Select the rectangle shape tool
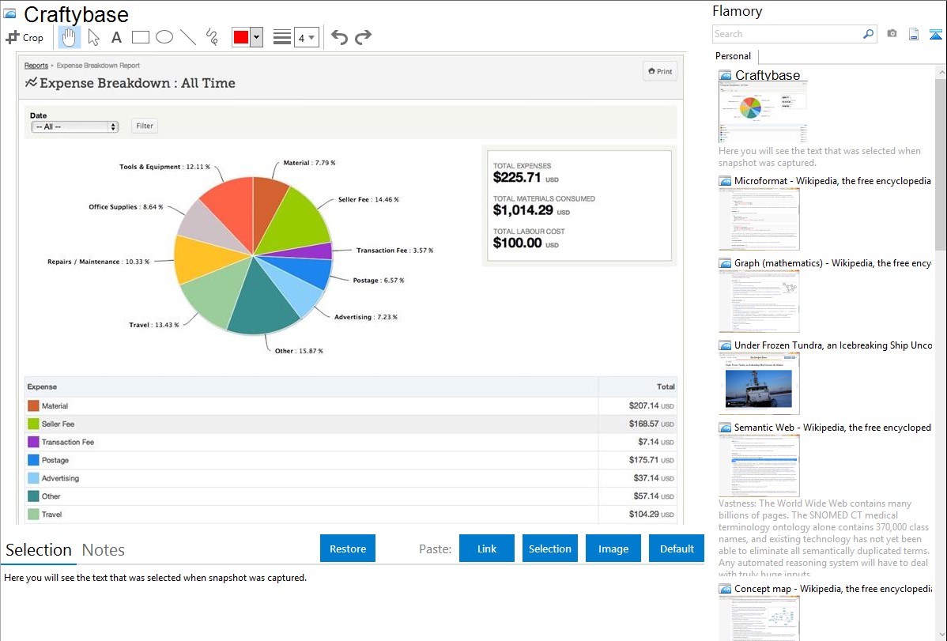This screenshot has height=641, width=947. point(141,37)
